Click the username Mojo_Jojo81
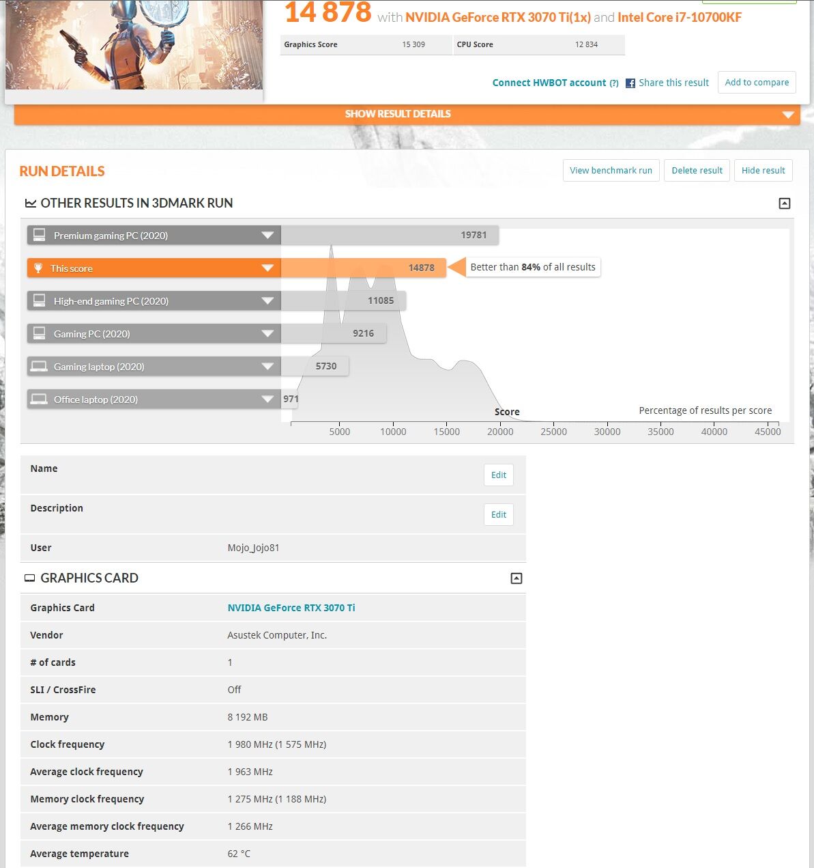The height and width of the screenshot is (868, 814). pyautogui.click(x=253, y=548)
